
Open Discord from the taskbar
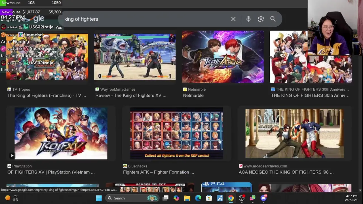pos(263,198)
